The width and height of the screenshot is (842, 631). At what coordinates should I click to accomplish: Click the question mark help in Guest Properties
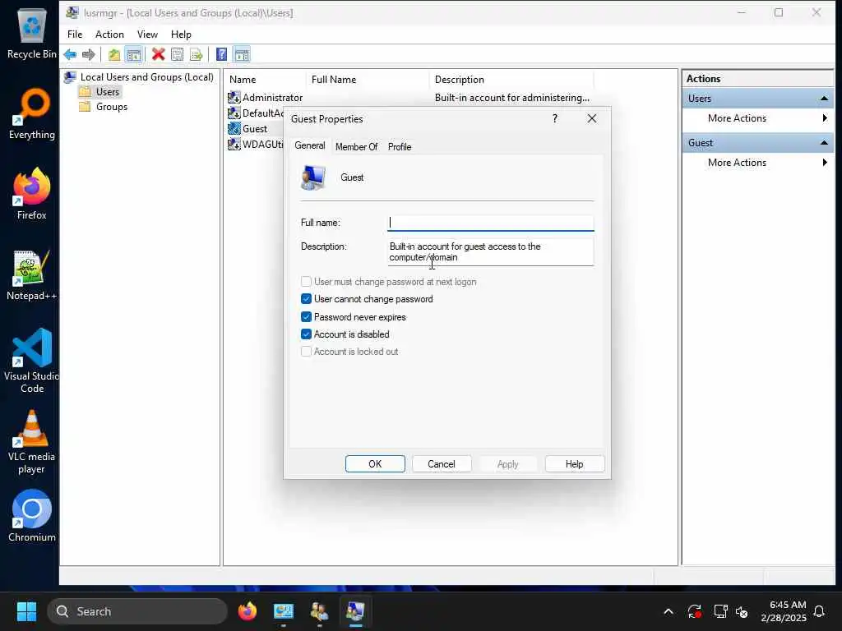tap(555, 118)
